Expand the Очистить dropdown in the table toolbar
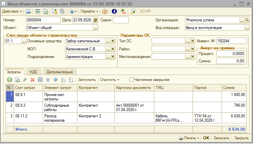Image resolution: width=253 pixels, height=144 pixels. click(x=110, y=80)
